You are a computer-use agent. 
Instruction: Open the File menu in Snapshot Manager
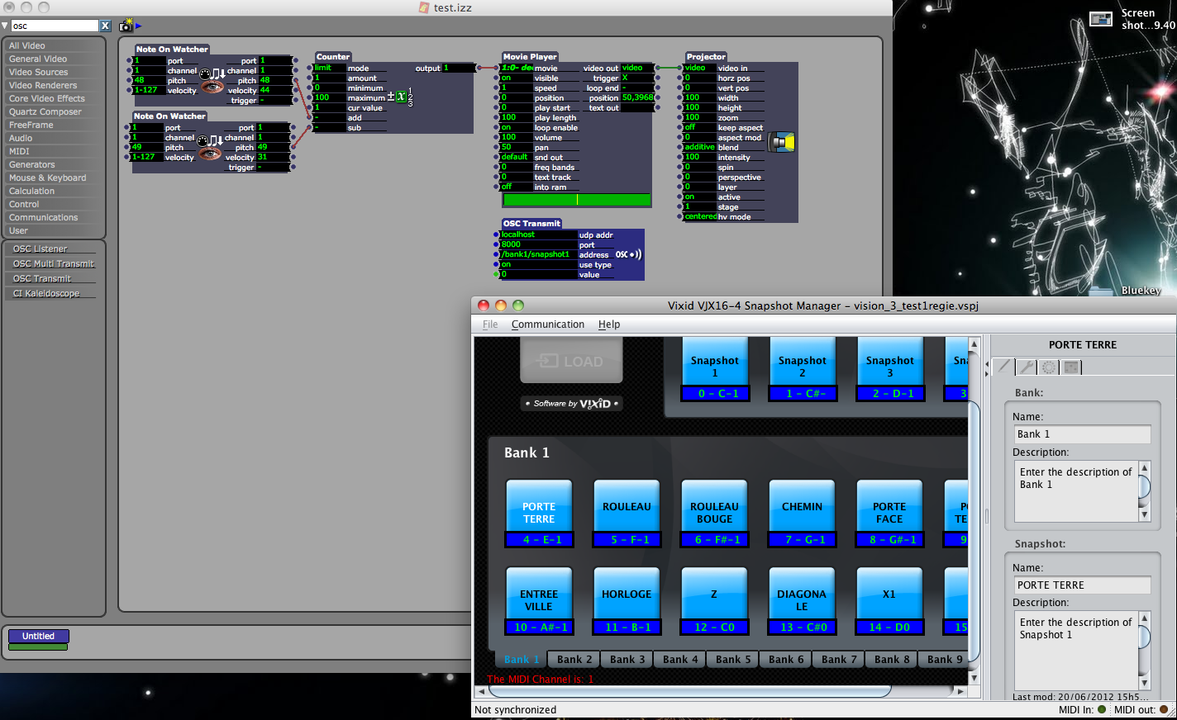(x=490, y=324)
